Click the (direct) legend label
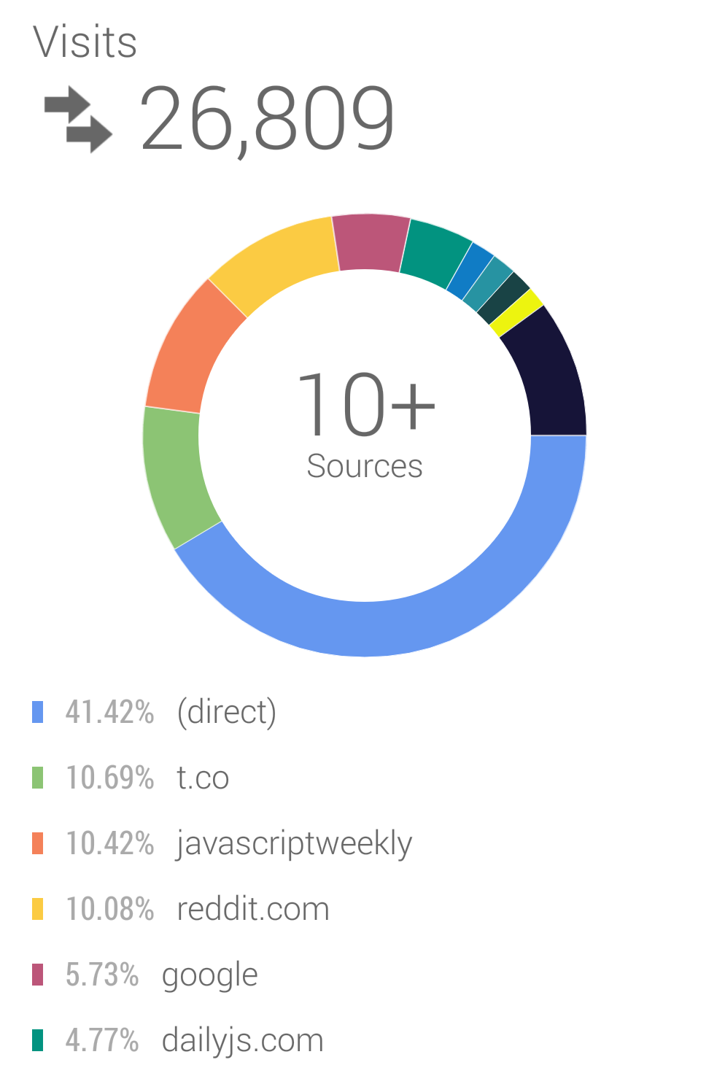Image resolution: width=725 pixels, height=1084 pixels. [227, 713]
